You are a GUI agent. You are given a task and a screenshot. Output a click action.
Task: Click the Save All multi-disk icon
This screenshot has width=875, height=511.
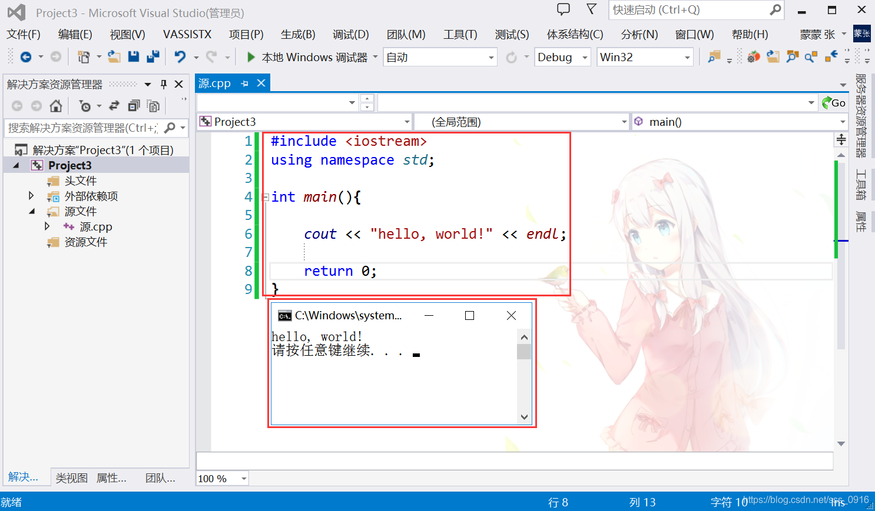153,57
